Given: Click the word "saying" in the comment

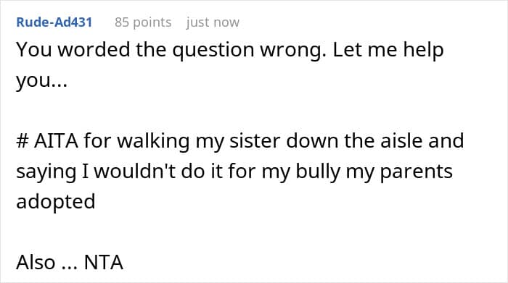Looking at the screenshot, I should tap(46, 172).
